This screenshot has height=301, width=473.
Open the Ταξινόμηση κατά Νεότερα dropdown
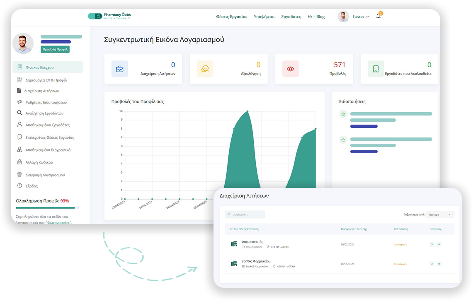click(x=440, y=214)
